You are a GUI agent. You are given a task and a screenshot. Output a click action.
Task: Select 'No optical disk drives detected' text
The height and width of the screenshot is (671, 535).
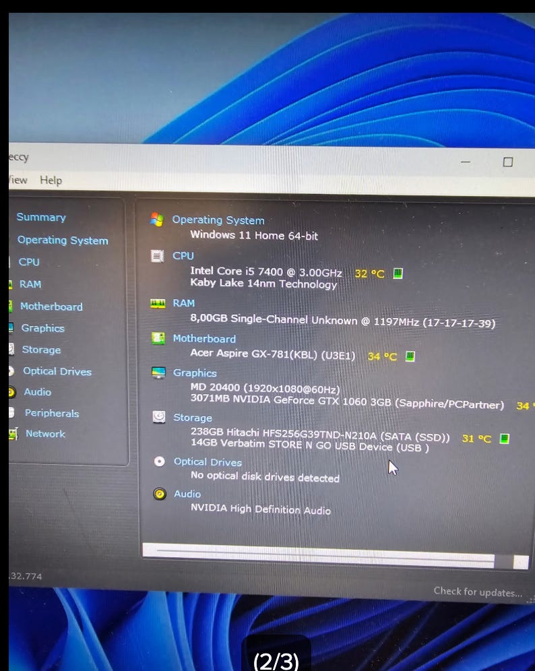(265, 477)
